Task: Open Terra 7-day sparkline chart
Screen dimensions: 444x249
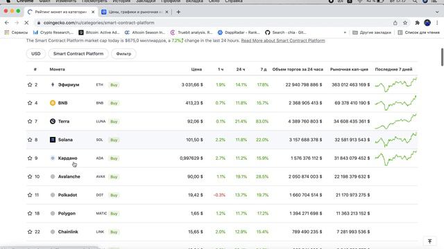Action: tap(396, 122)
